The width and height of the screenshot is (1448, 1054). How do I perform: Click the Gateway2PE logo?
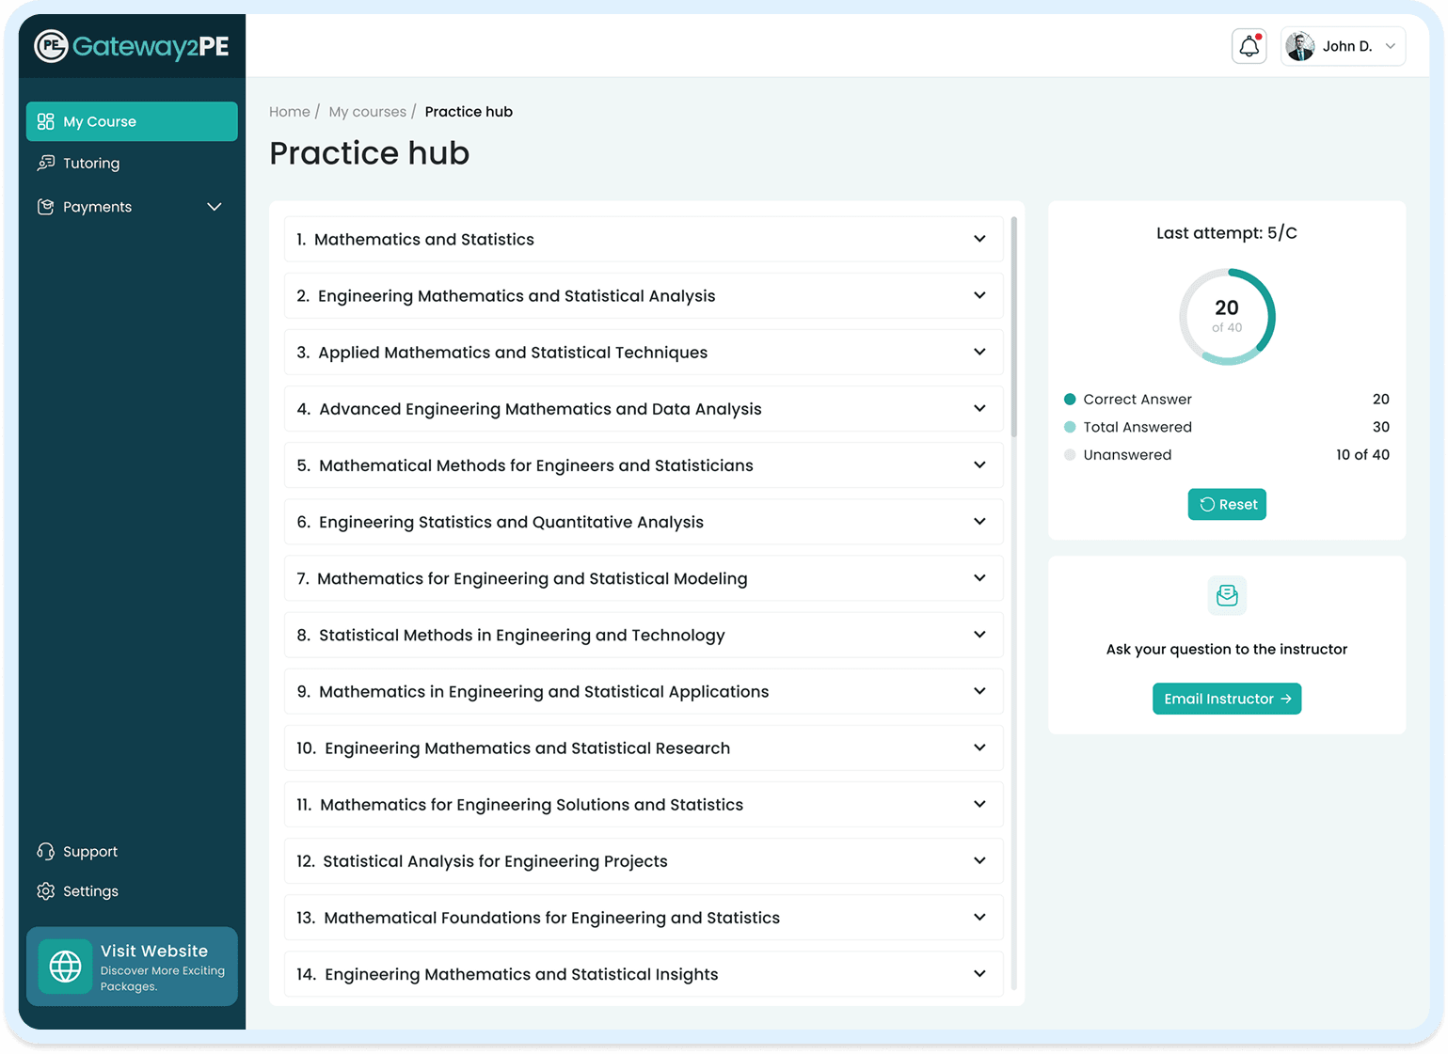click(131, 44)
